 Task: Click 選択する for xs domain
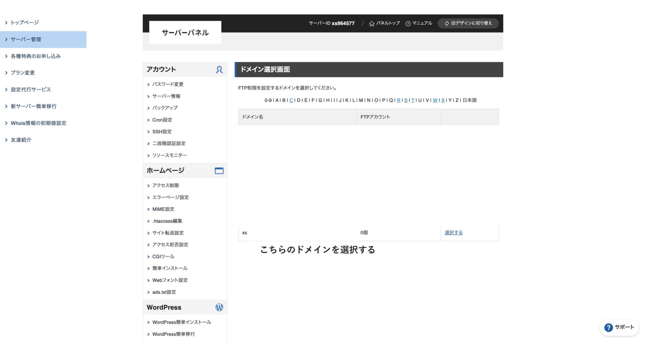click(x=454, y=233)
